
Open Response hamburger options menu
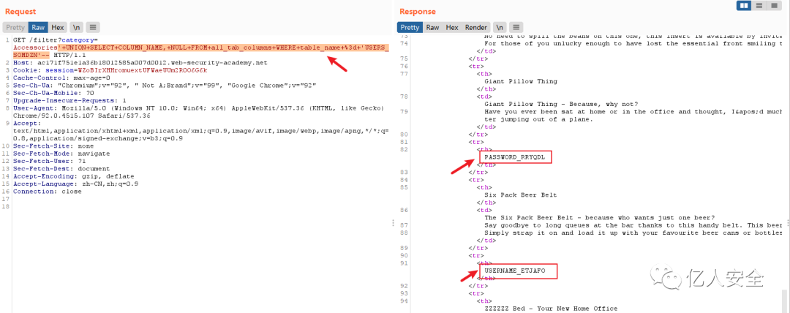pyautogui.click(x=516, y=27)
